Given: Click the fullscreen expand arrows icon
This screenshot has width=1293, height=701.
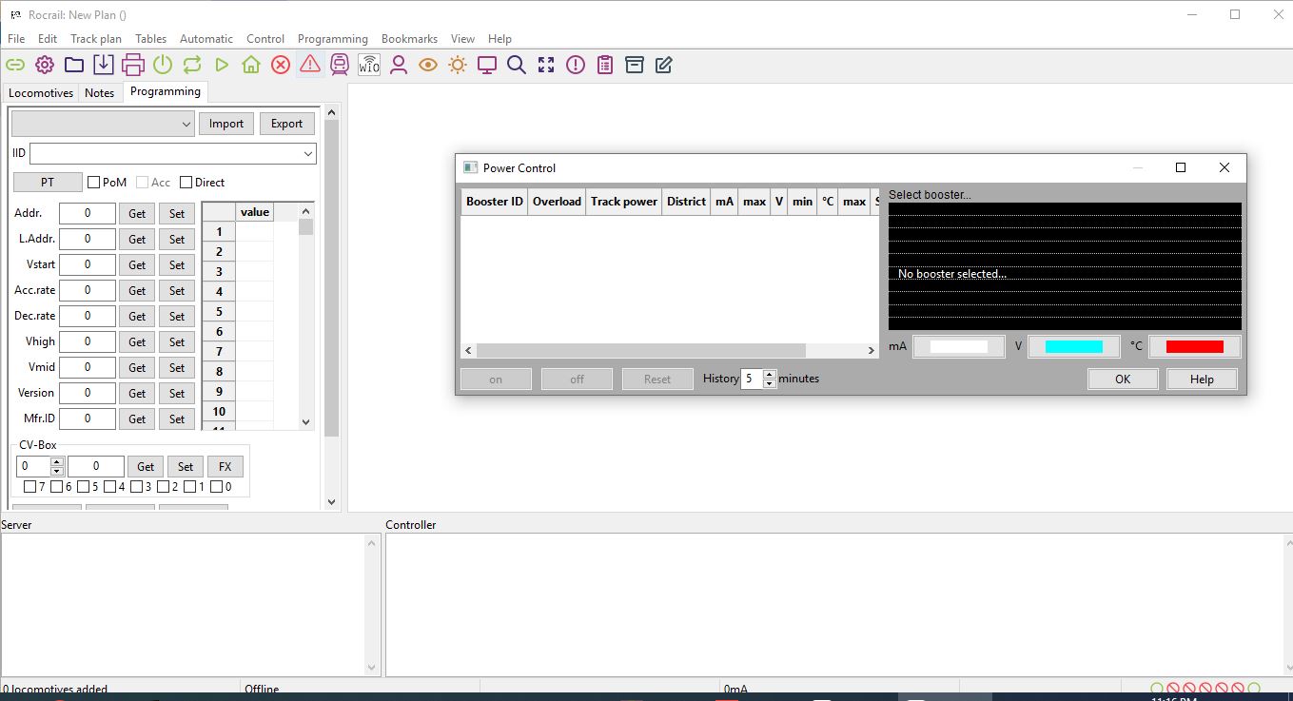Looking at the screenshot, I should coord(546,65).
